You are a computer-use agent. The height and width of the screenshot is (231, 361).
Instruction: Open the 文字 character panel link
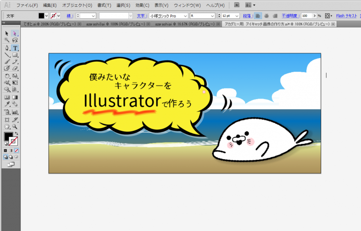point(142,16)
